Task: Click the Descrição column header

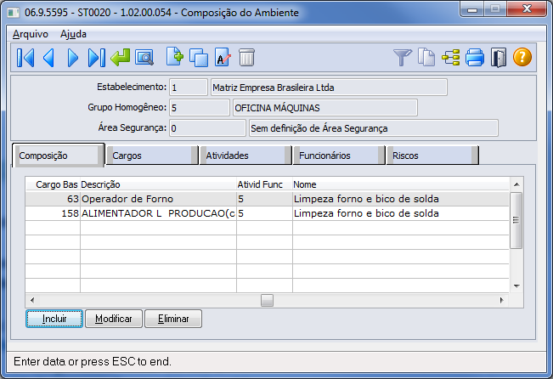Action: click(158, 184)
